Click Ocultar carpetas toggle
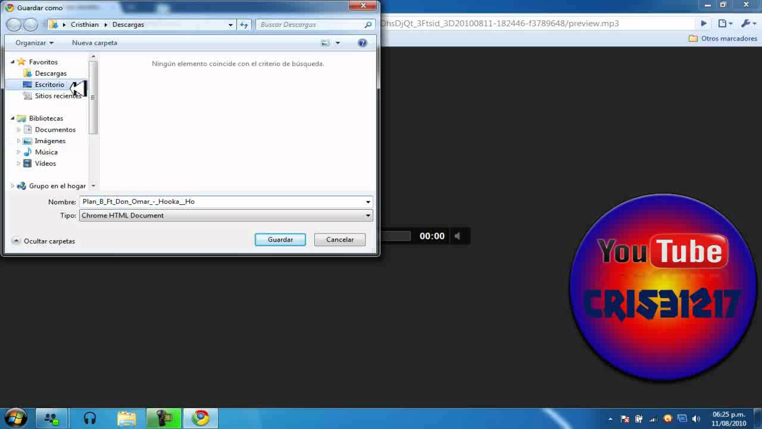The height and width of the screenshot is (429, 762). pyautogui.click(x=44, y=241)
